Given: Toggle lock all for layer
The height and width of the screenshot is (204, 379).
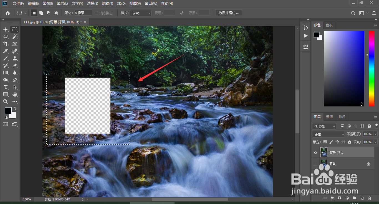Looking at the screenshot, I should [x=349, y=142].
